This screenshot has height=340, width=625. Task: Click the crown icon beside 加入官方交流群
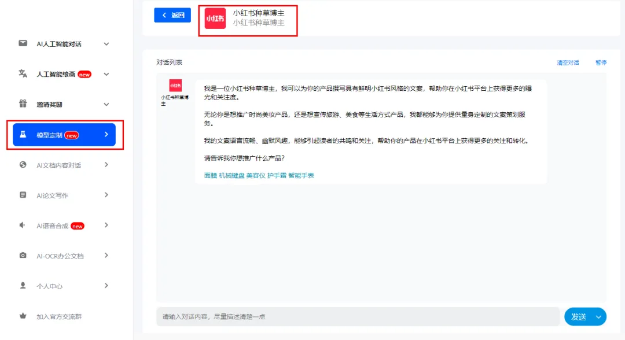coord(23,316)
